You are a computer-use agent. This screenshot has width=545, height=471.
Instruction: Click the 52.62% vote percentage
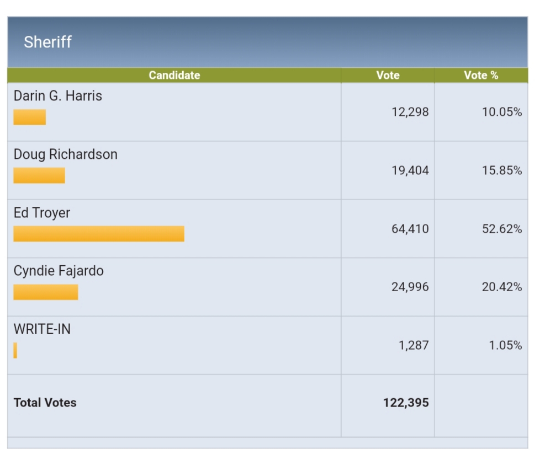point(501,229)
